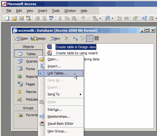Run the Spelling check icon
The image size is (157, 136).
[x=51, y=18]
